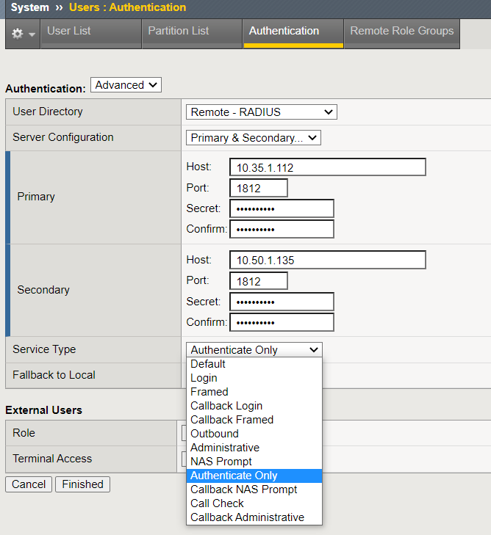Choose Administrative from the service type list
Image resolution: width=491 pixels, height=535 pixels.
(225, 448)
